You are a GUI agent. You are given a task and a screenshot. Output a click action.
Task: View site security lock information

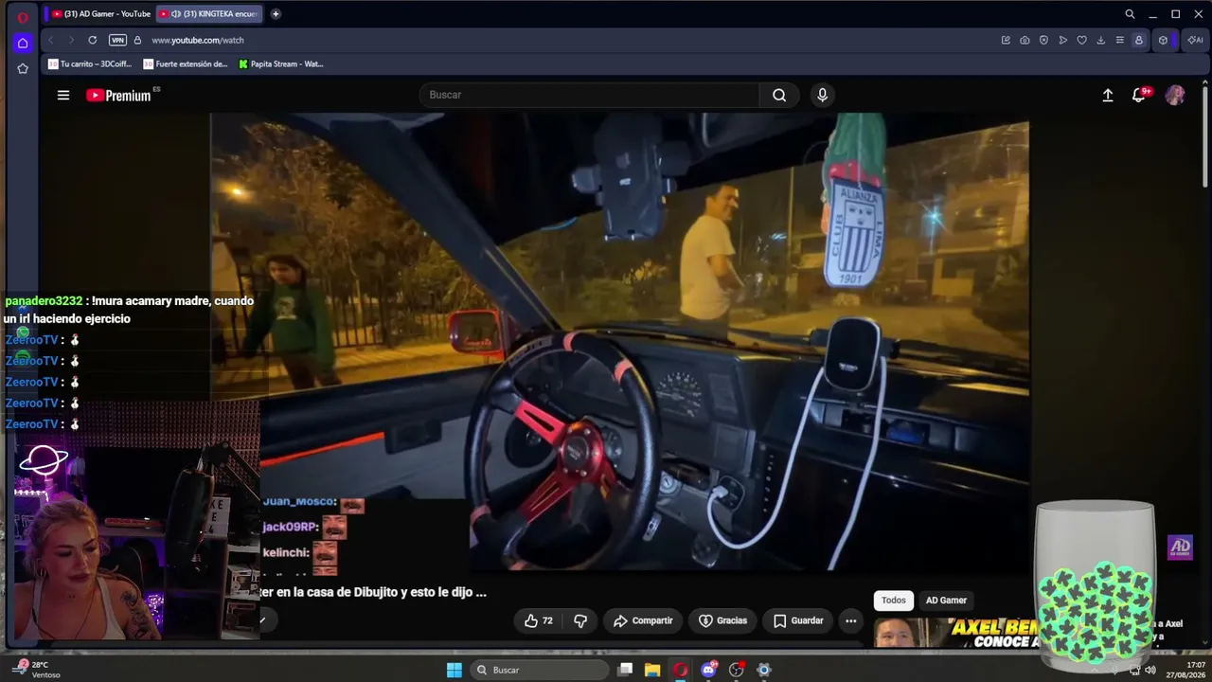137,40
